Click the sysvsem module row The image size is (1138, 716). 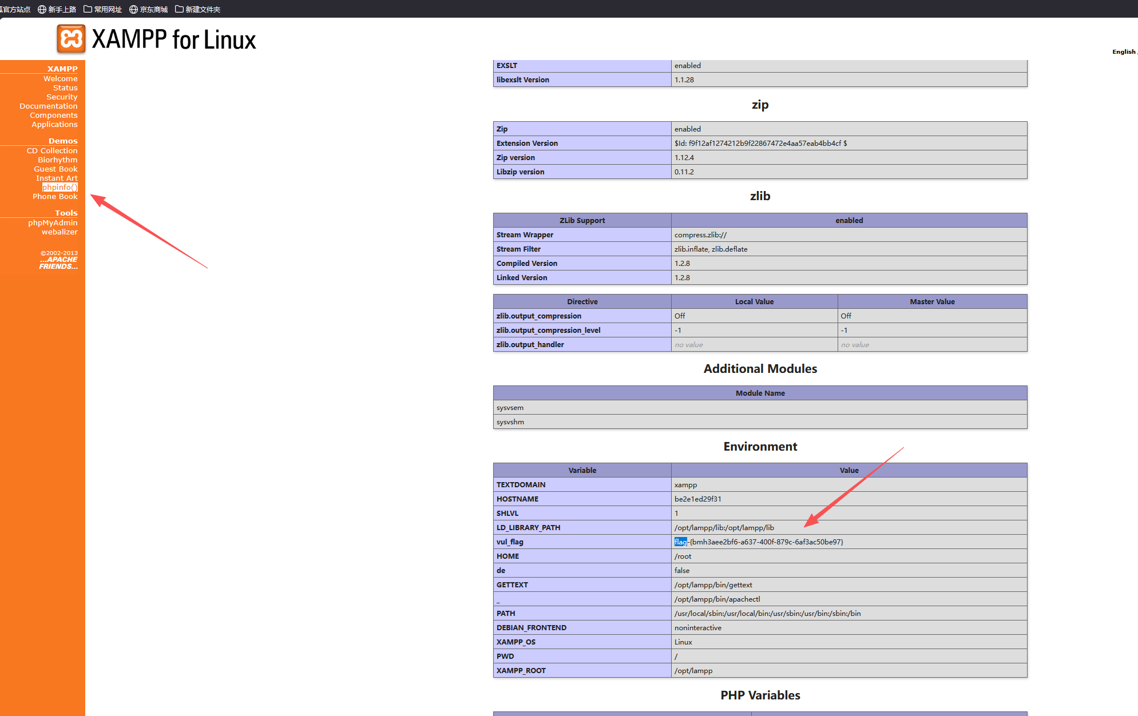click(x=760, y=407)
